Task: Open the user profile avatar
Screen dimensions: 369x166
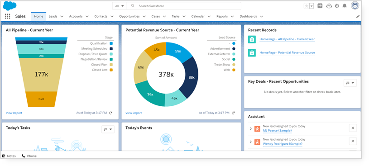Action: (355, 5)
